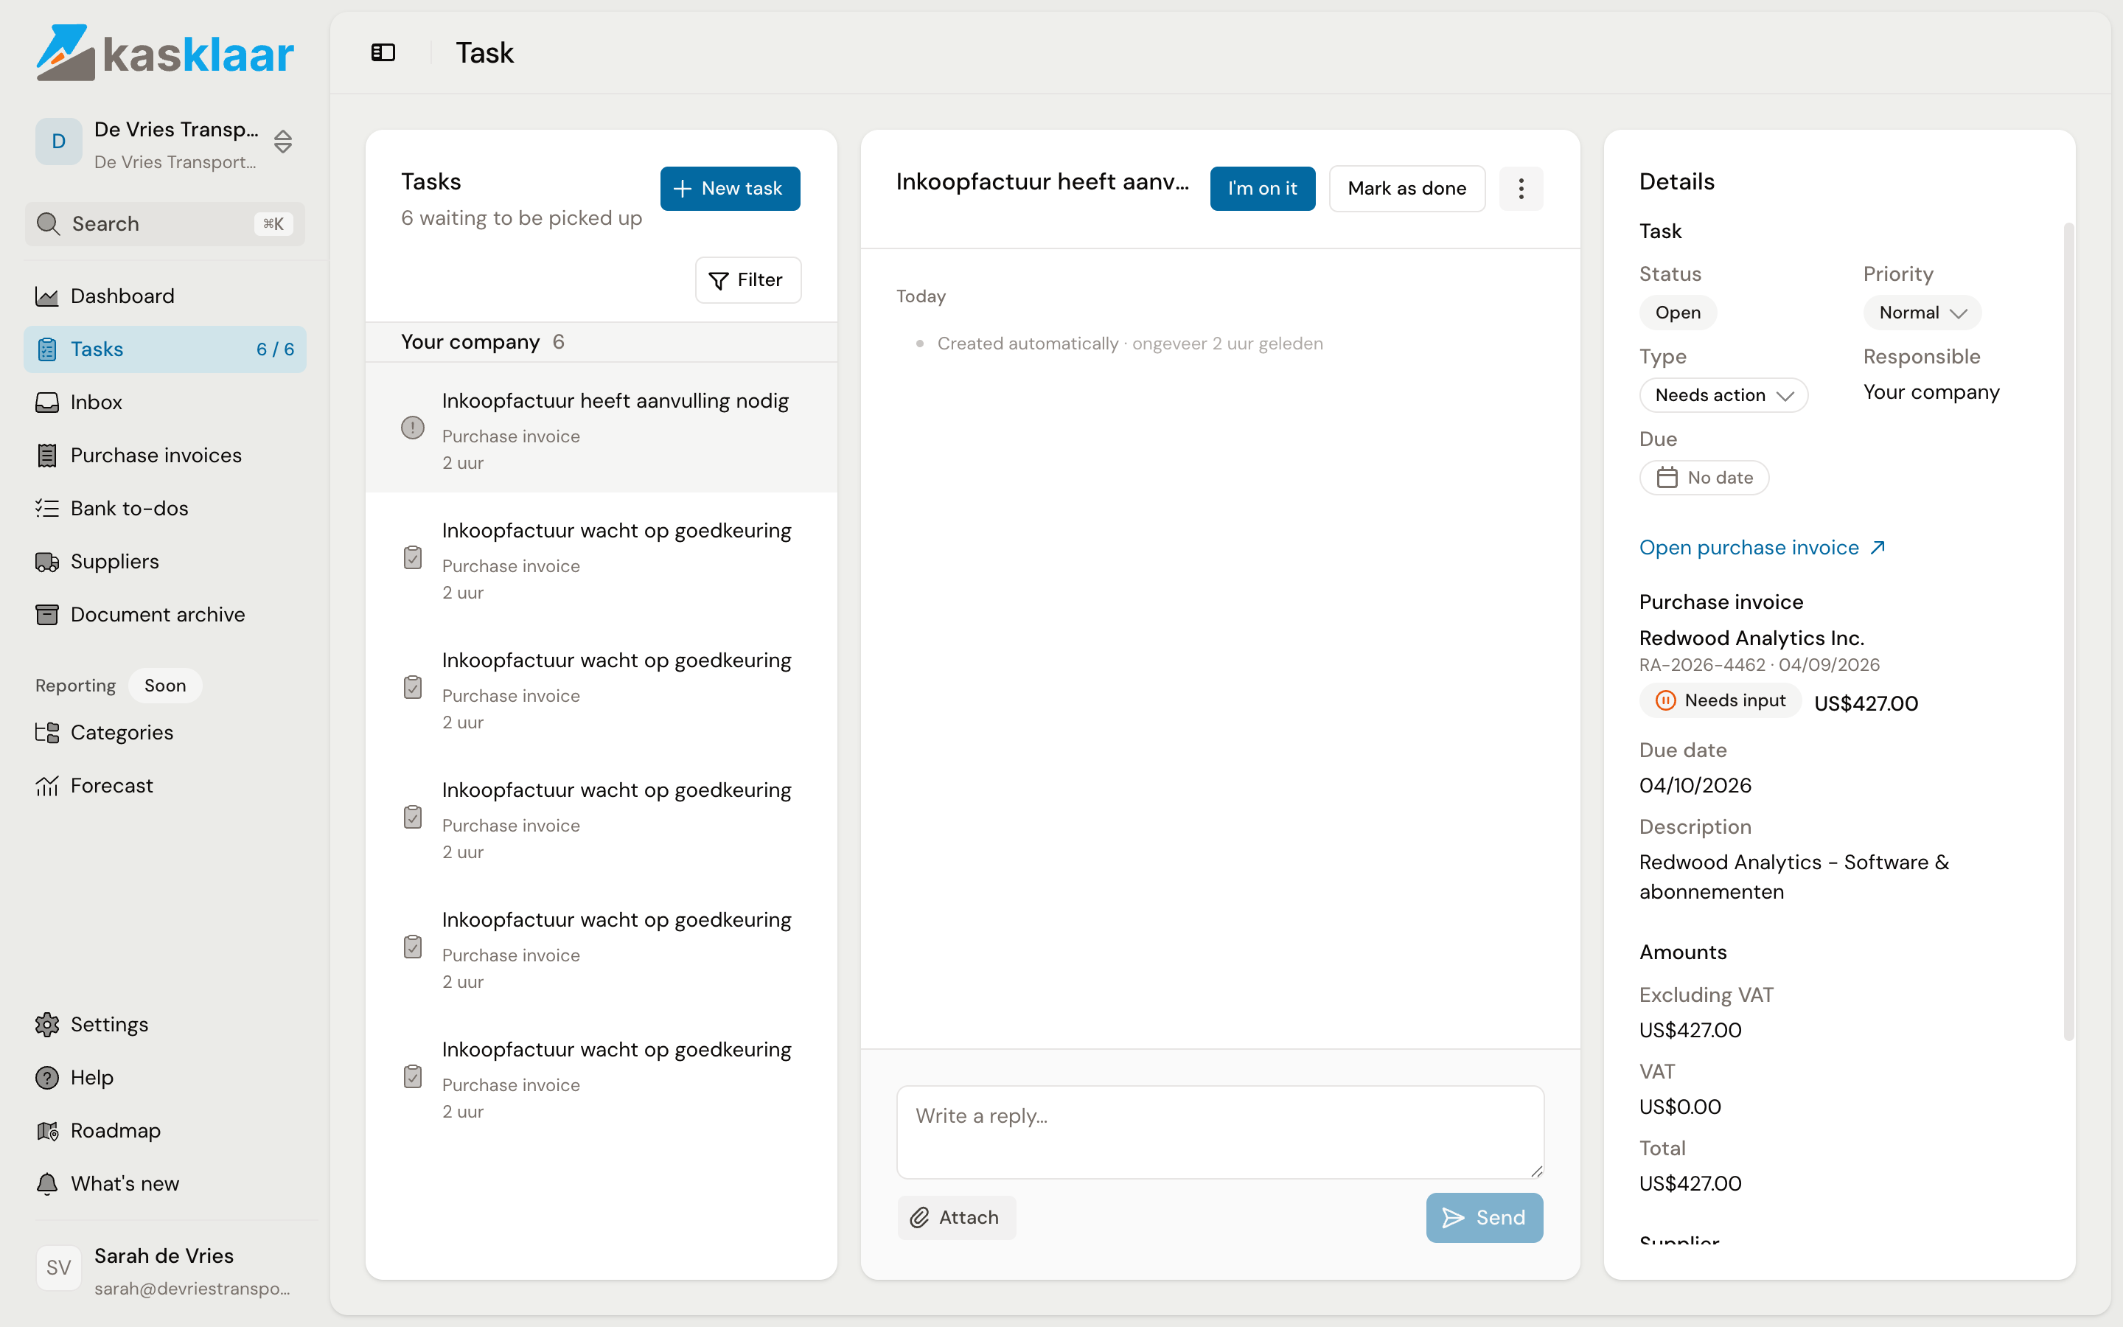Open Purchase invoices section
The width and height of the screenshot is (2123, 1327).
coord(165,456)
